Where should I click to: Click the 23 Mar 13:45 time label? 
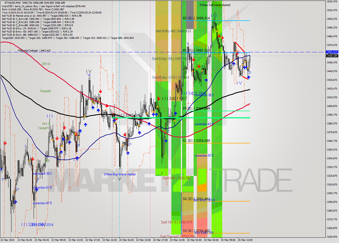(75, 240)
